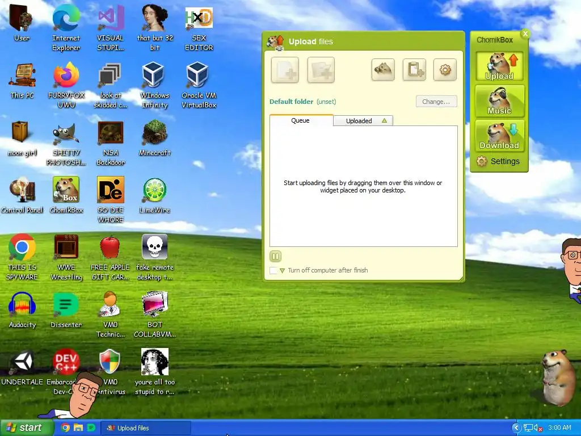Click the paste from clipboard button
Screen dimensions: 581x436
point(414,69)
